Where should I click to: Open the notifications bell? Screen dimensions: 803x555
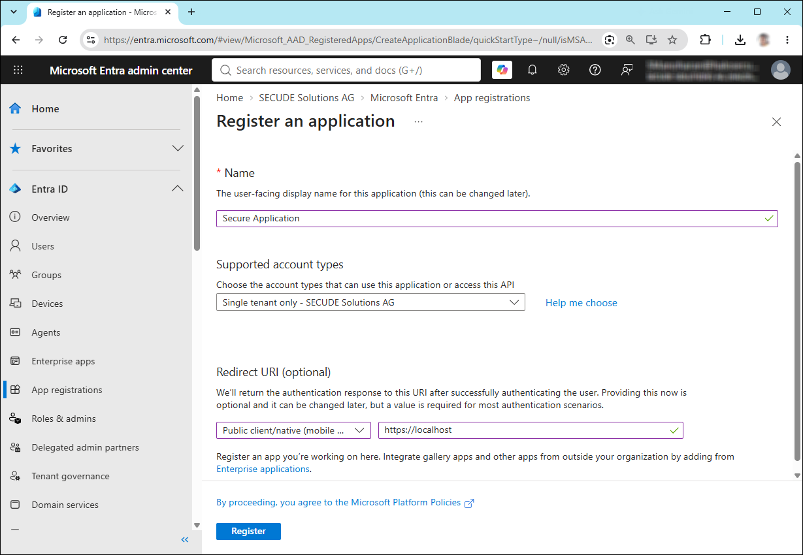[533, 70]
